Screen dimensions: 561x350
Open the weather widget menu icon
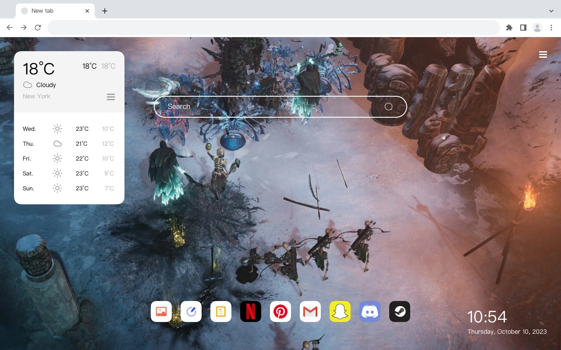click(x=111, y=97)
